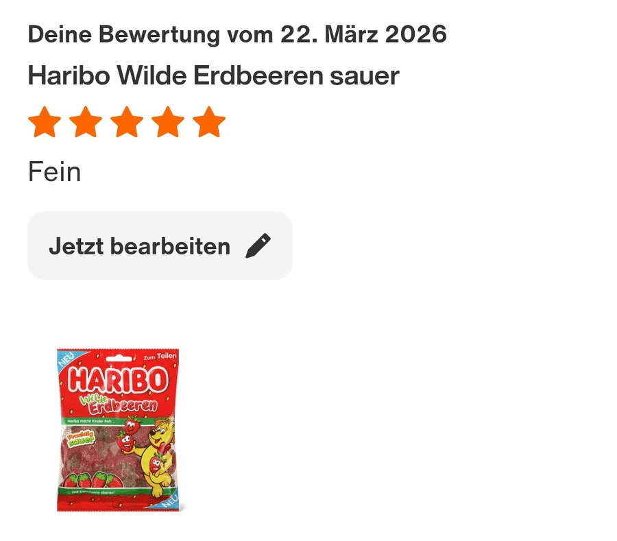The image size is (617, 541).
Task: Click the yellow bear mascot on package
Action: (158, 457)
